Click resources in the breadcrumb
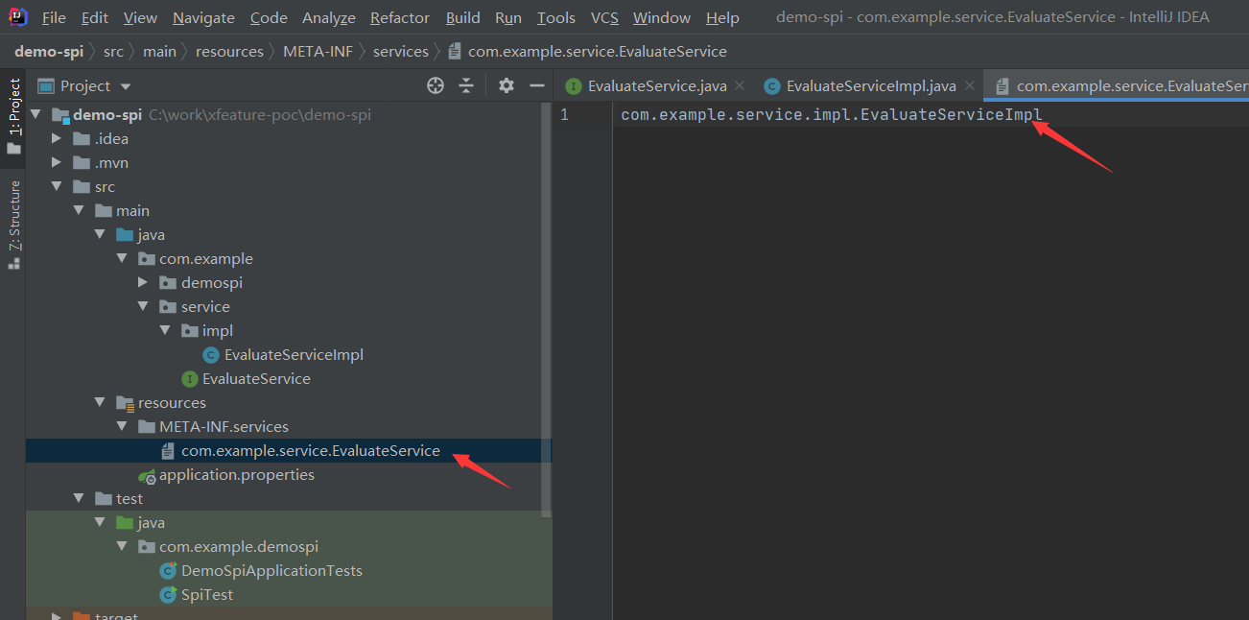The height and width of the screenshot is (620, 1249). click(229, 52)
